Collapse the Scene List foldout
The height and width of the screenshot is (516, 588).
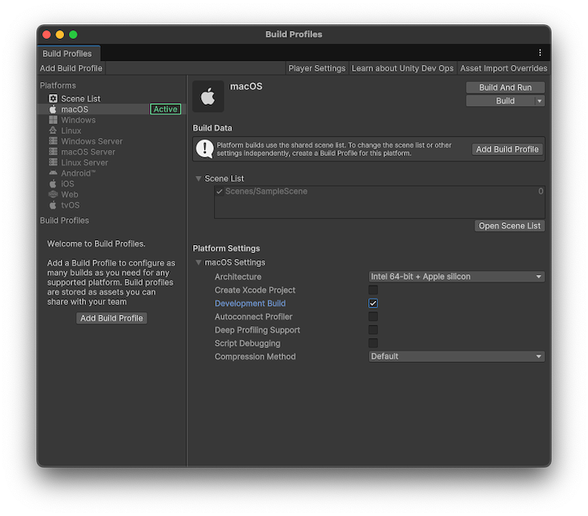click(199, 178)
